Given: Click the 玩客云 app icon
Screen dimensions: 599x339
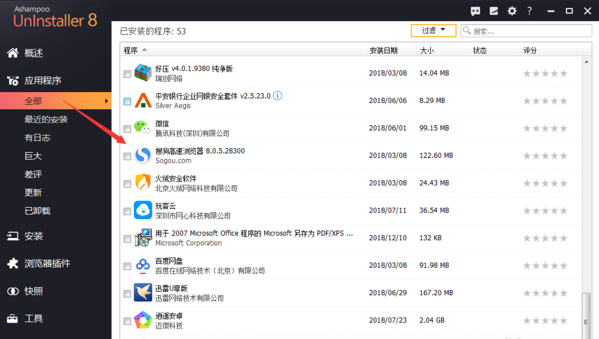Looking at the screenshot, I should pos(143,210).
